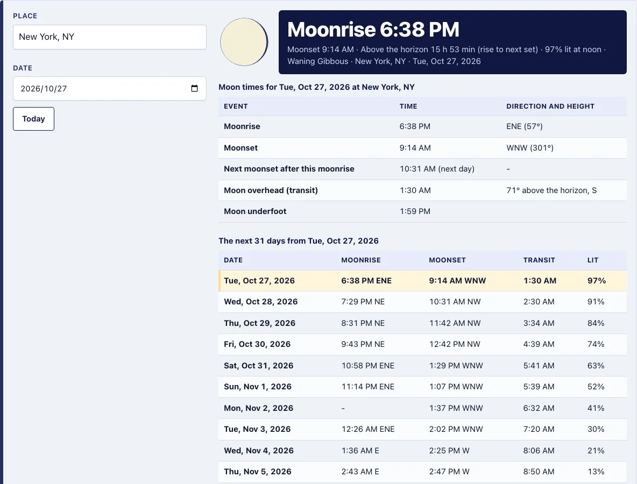Viewport: 637px width, 484px height.
Task: Select the Wed, Oct 28, 2026 date
Action: [x=260, y=302]
